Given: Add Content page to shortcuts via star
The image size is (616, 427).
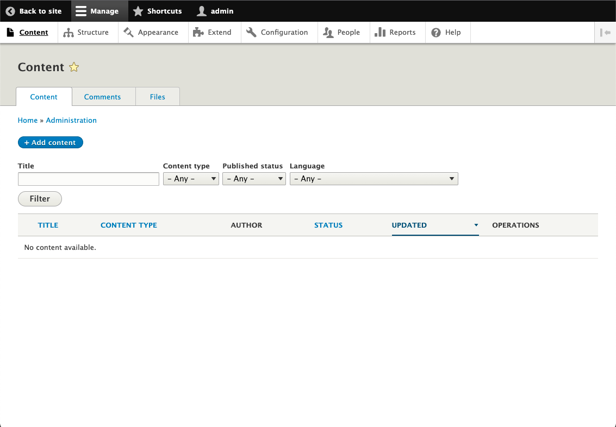Looking at the screenshot, I should click(x=74, y=67).
